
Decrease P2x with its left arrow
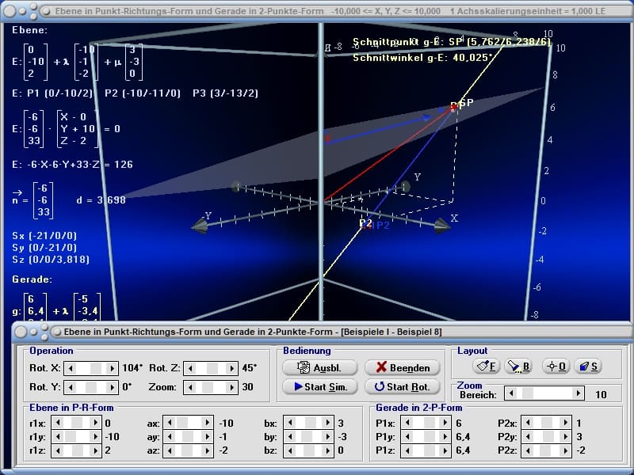click(x=528, y=423)
